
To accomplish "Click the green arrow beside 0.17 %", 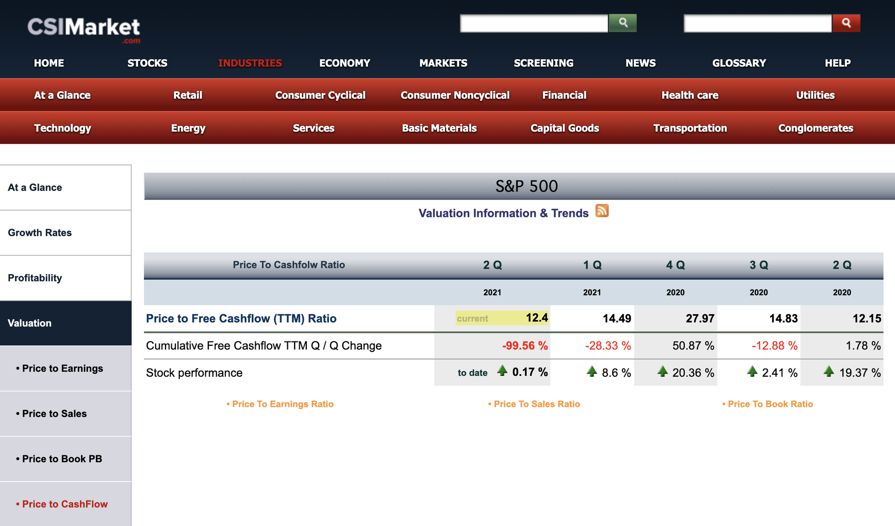I will (502, 371).
